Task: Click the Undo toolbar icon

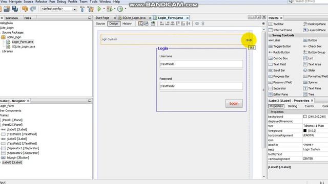Action: (x=25, y=9)
